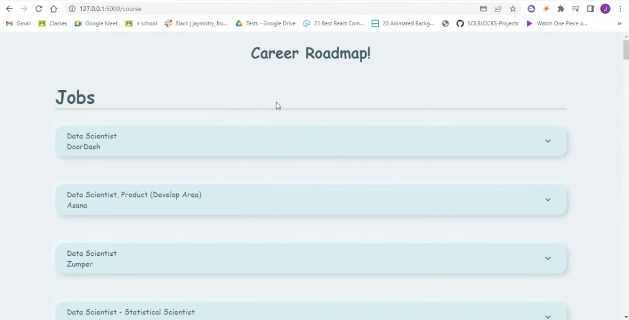Image resolution: width=629 pixels, height=320 pixels.
Task: Click the vertical page scrollbar thumb
Action: 626,50
